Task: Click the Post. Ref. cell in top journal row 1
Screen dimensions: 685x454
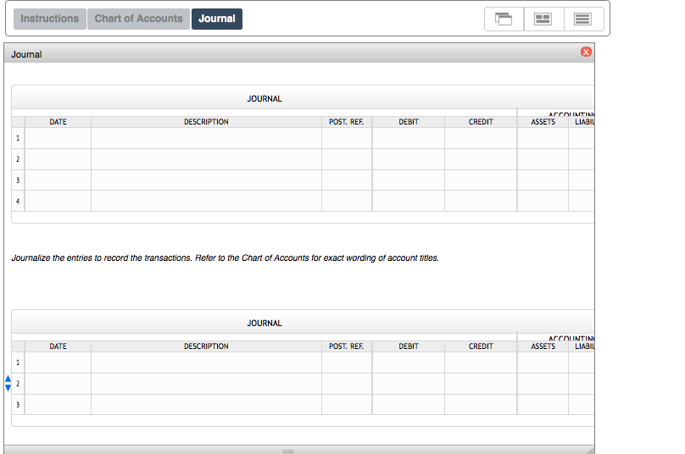Action: pos(347,138)
